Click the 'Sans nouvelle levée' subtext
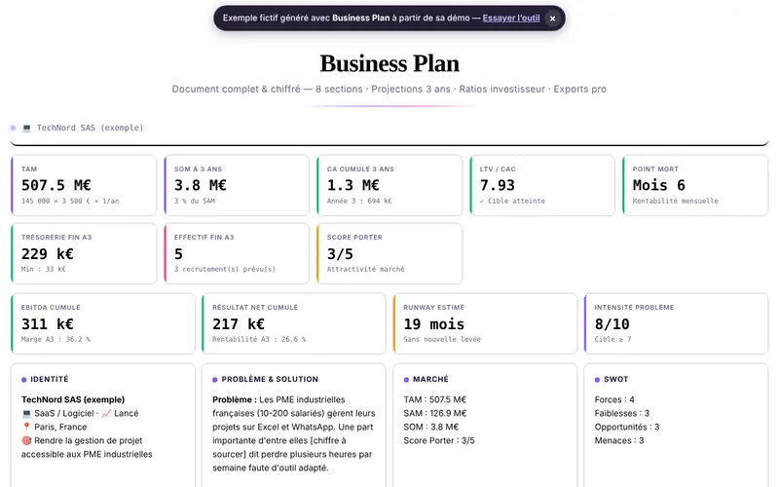Screen dimensions: 779x487 442,339
